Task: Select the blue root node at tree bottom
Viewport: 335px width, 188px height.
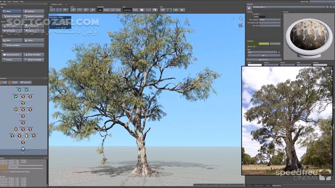Action: (x=23, y=149)
